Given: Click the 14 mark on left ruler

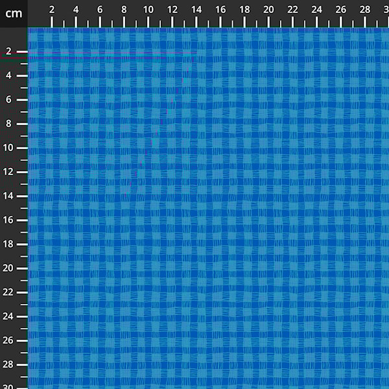Looking at the screenshot, I should pyautogui.click(x=9, y=196).
